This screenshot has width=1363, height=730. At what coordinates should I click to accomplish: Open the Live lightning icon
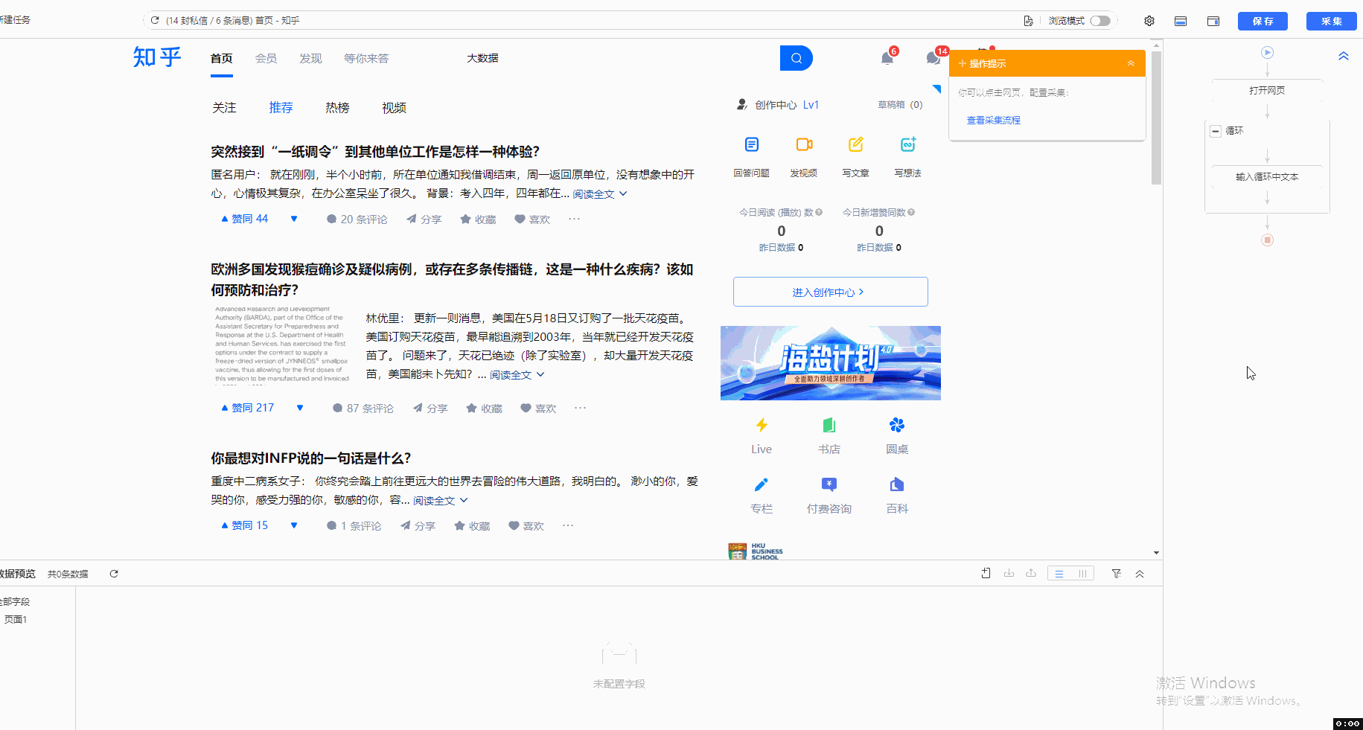tap(762, 426)
